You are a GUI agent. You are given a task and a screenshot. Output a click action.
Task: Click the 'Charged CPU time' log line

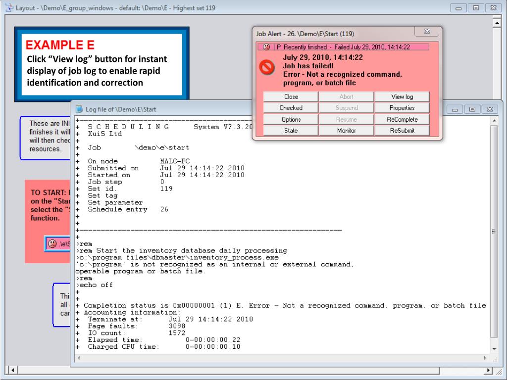tap(164, 347)
